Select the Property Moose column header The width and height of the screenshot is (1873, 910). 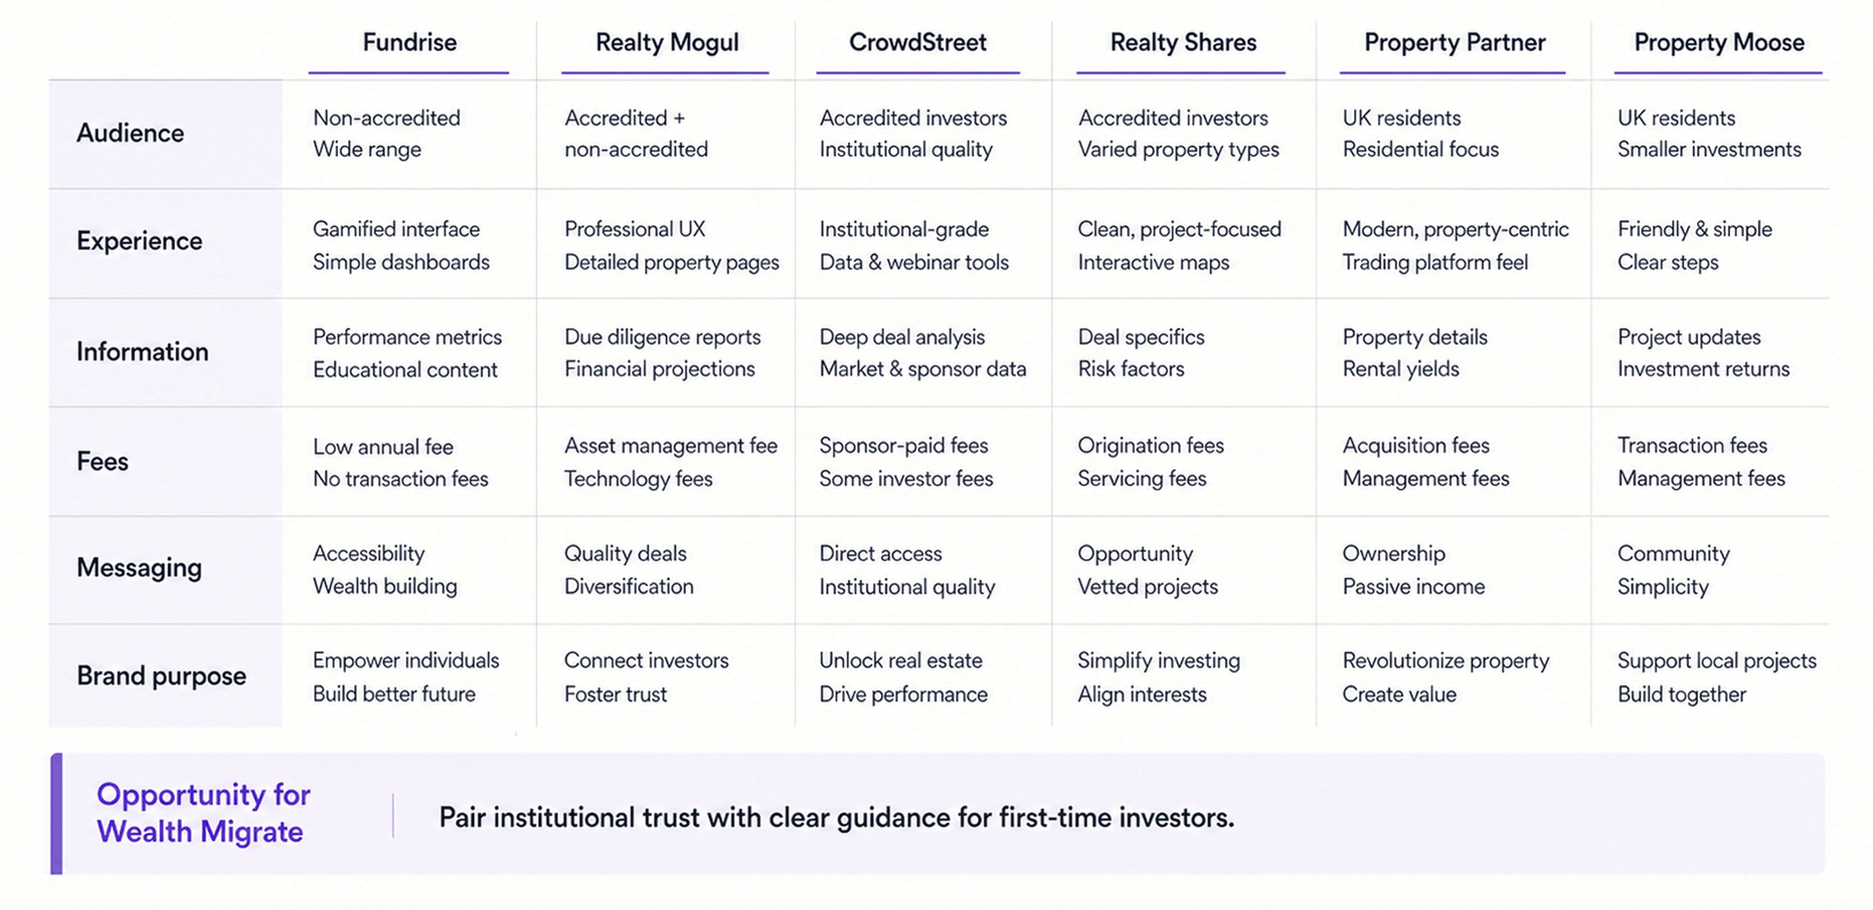pos(1719,42)
